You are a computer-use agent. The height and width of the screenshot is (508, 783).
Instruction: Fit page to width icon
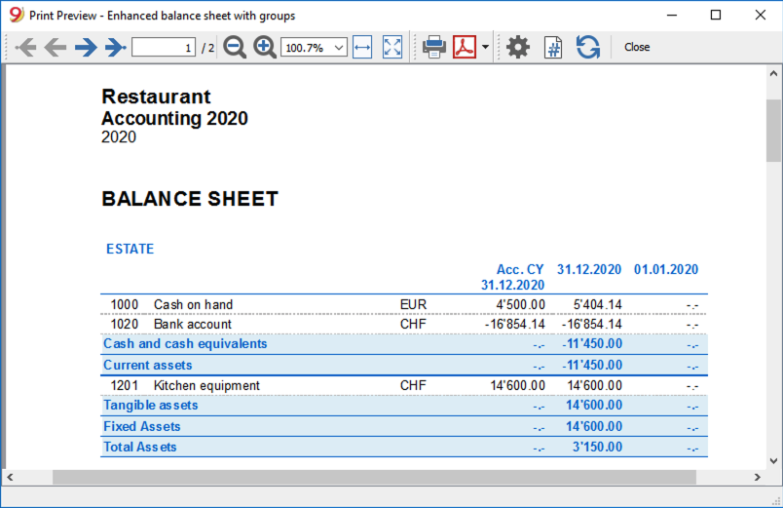coord(362,48)
